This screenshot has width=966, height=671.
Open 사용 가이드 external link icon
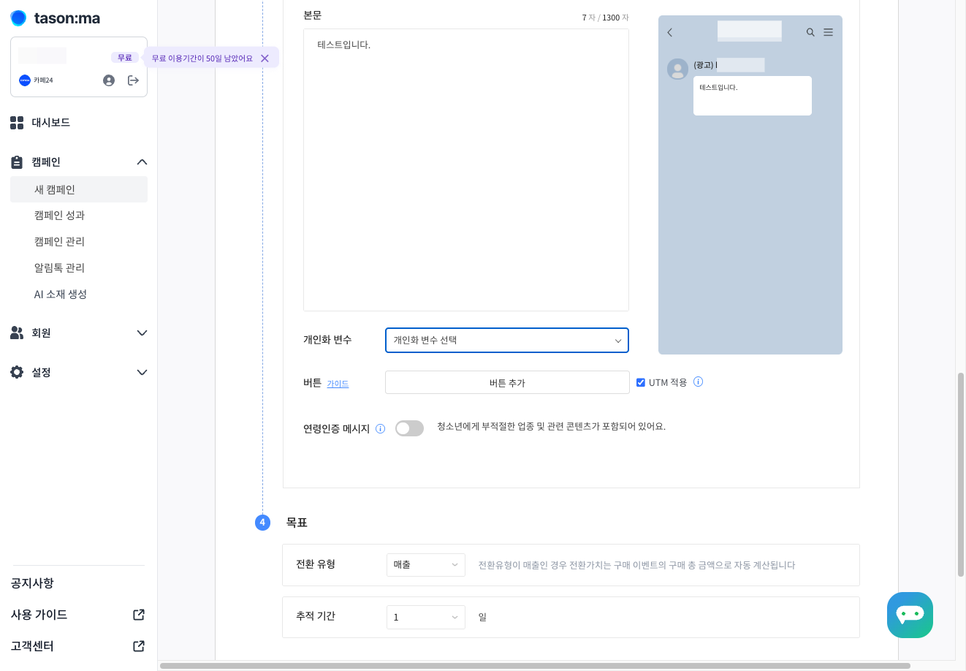139,615
